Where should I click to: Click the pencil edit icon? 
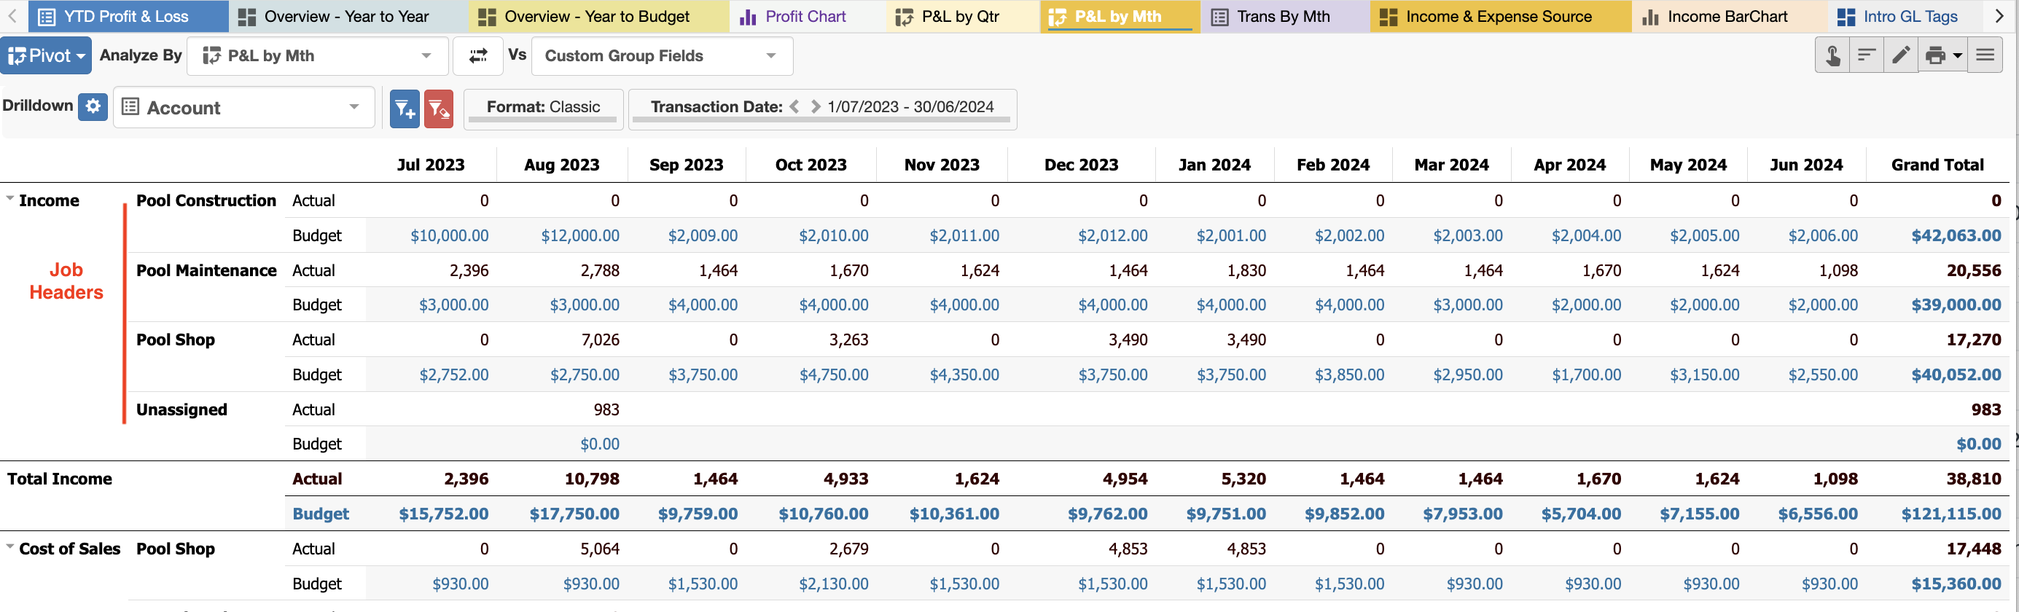(x=1901, y=55)
